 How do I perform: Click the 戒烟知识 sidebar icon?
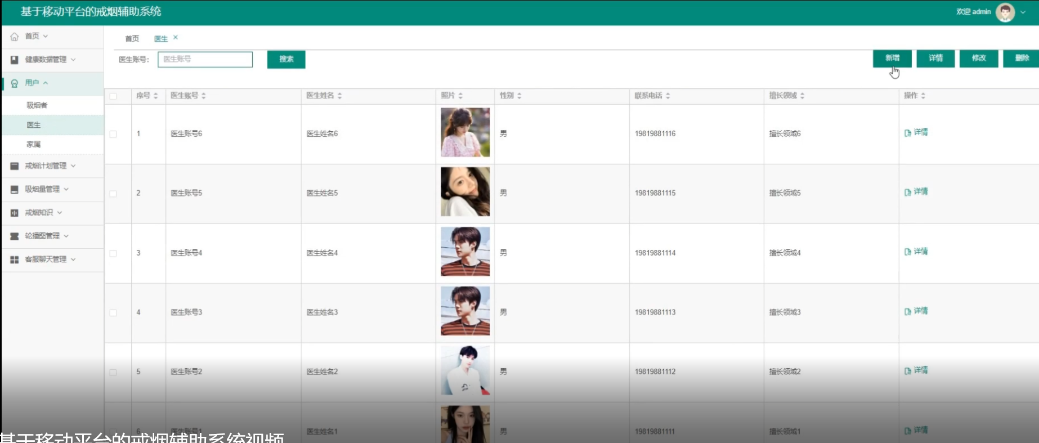(x=15, y=213)
